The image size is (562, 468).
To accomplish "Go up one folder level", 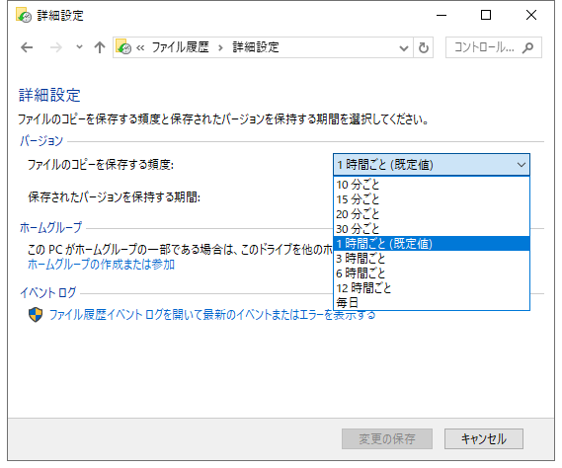I will click(100, 47).
